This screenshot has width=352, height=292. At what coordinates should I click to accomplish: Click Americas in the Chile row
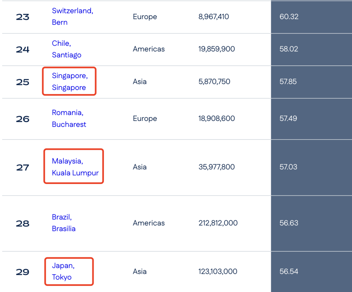tap(149, 49)
